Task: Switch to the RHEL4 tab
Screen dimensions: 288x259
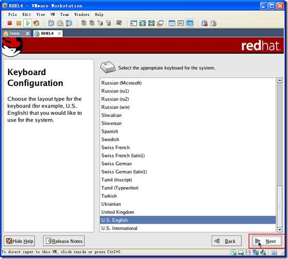Action: click(47, 33)
